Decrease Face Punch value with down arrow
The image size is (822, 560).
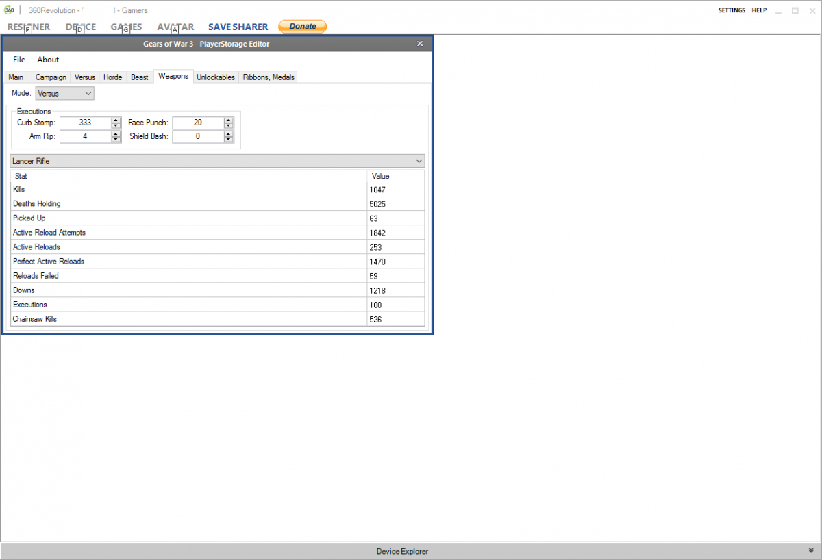pos(229,126)
